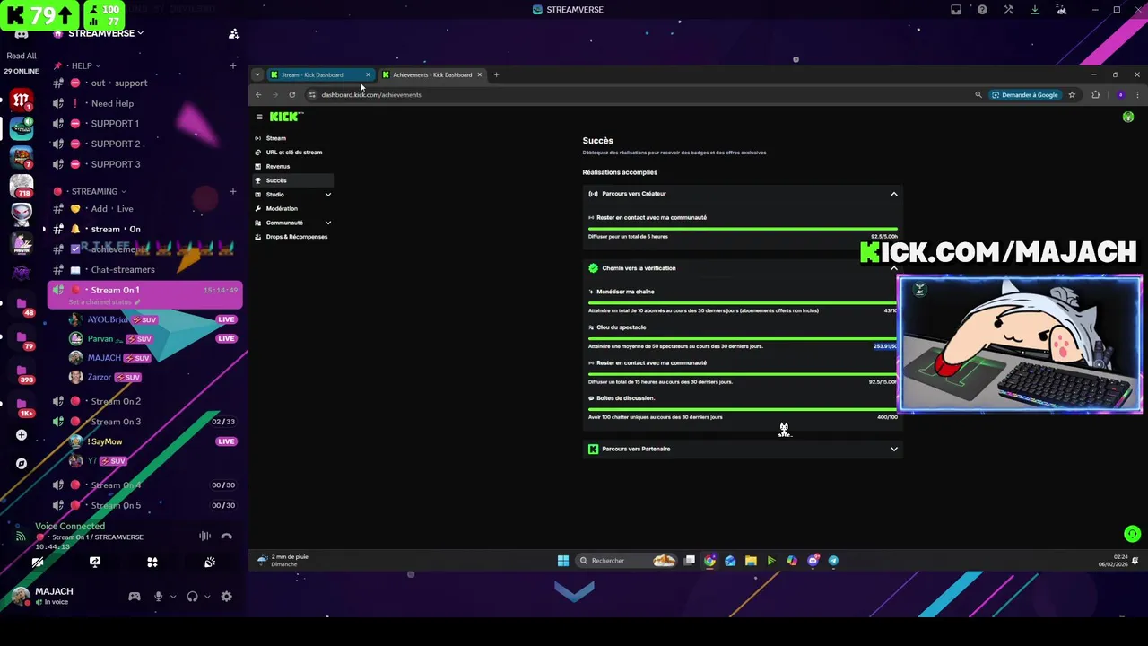Collapse Chemin vers la vérification section
Screen dimensions: 1148x646
893,268
